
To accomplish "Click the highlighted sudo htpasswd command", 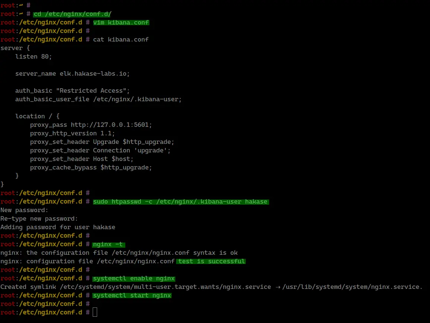I will click(x=181, y=202).
